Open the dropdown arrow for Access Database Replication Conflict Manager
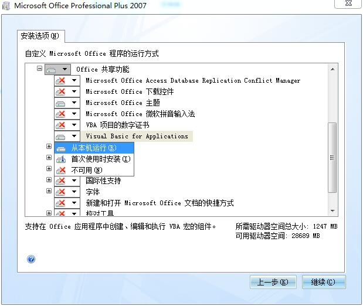 pos(74,80)
